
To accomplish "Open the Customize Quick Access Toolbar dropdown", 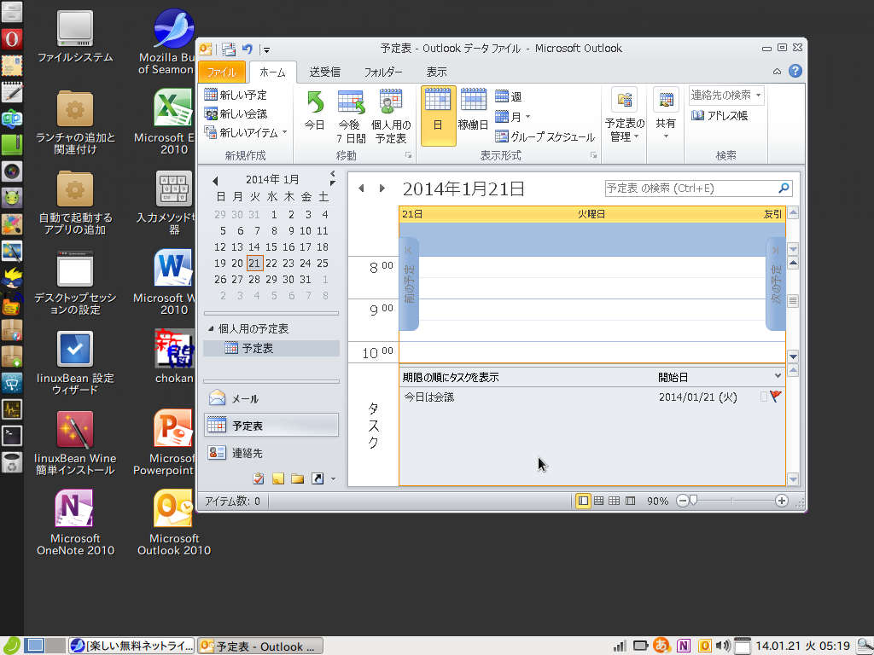I will [266, 49].
